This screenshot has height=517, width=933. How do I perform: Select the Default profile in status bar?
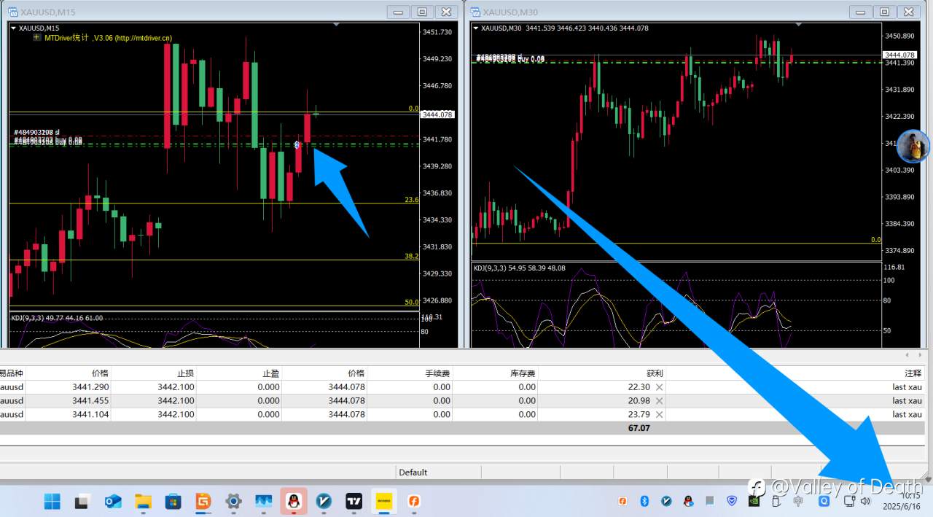pyautogui.click(x=413, y=472)
